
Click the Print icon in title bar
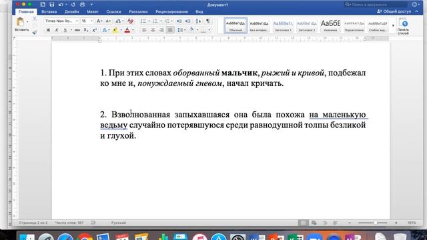point(82,5)
